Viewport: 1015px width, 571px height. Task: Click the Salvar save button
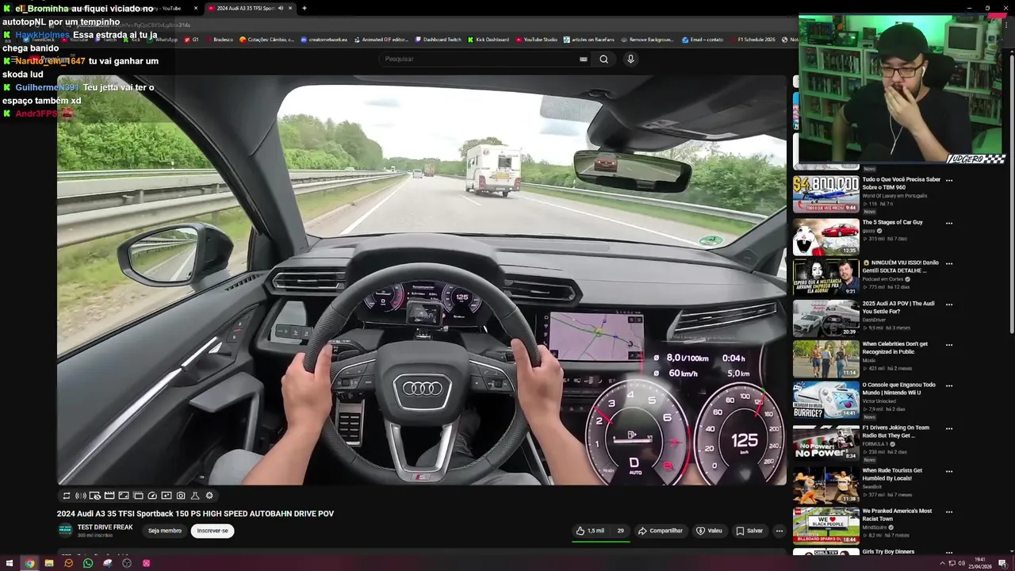(749, 531)
